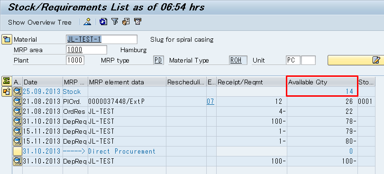Click Show Overview Tree button

coord(40,22)
